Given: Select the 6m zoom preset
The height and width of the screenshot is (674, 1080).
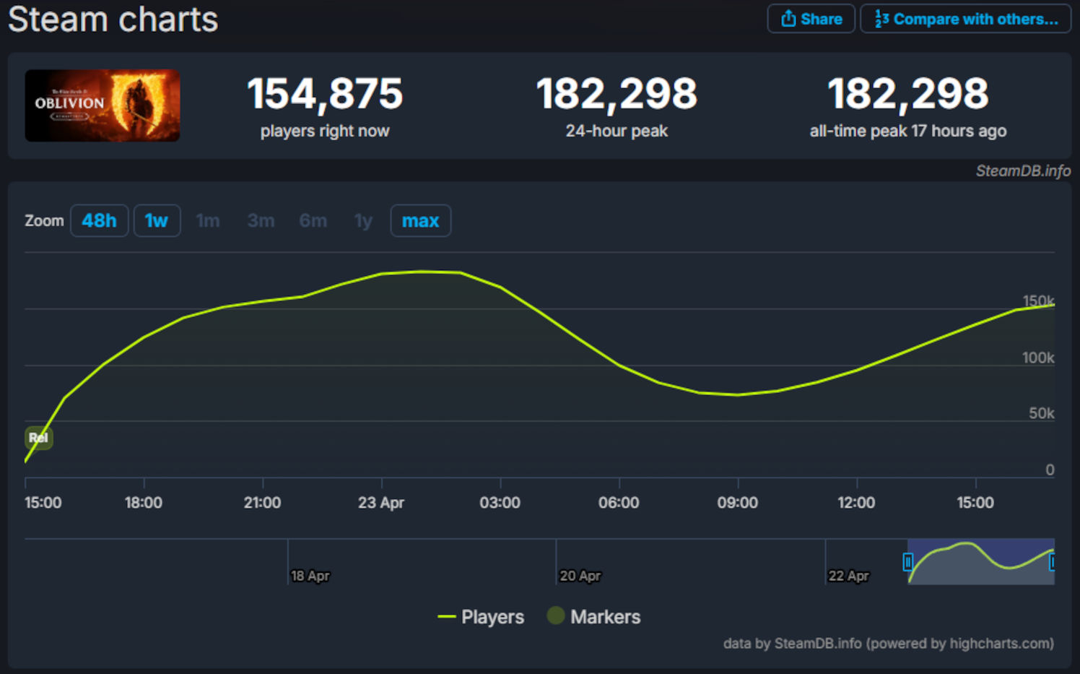Looking at the screenshot, I should 313,220.
